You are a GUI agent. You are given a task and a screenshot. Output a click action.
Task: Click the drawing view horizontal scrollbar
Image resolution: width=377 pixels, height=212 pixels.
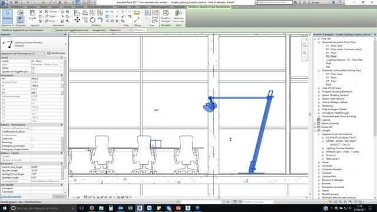pos(219,197)
